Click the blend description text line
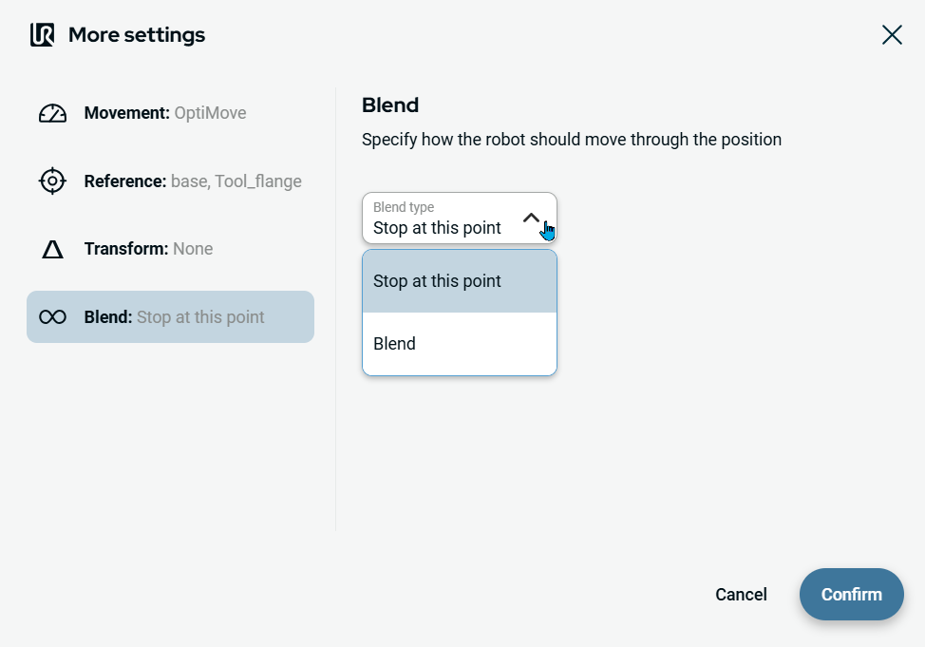Image resolution: width=925 pixels, height=647 pixels. [x=571, y=140]
